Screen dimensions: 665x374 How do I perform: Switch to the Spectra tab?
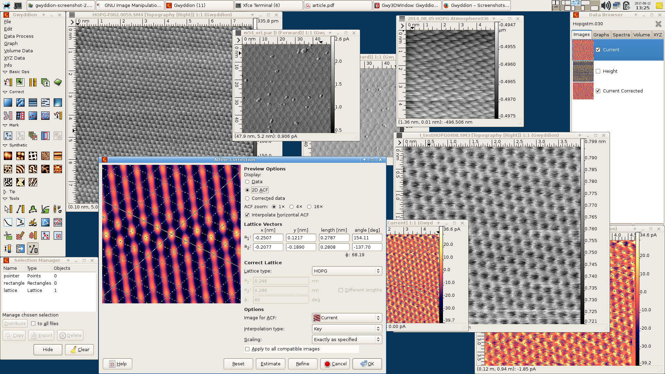coord(621,35)
